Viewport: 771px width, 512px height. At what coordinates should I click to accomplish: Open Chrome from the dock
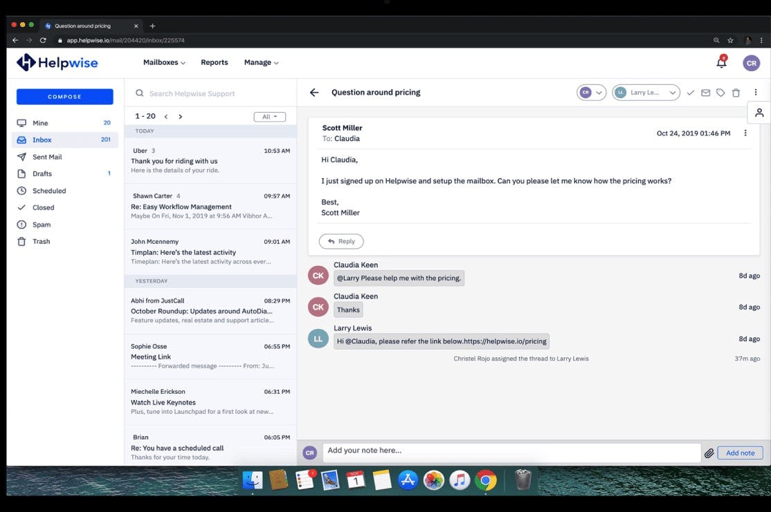pyautogui.click(x=485, y=480)
